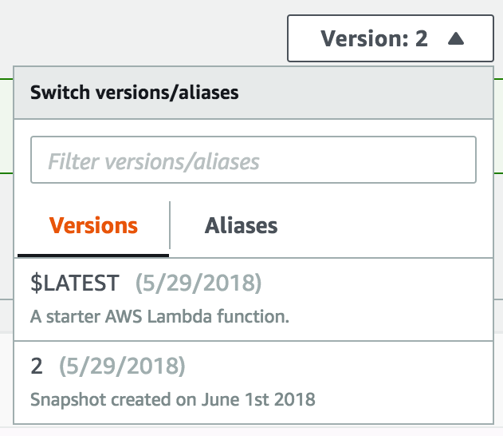
Task: Switch to the Aliases tab
Action: (241, 226)
